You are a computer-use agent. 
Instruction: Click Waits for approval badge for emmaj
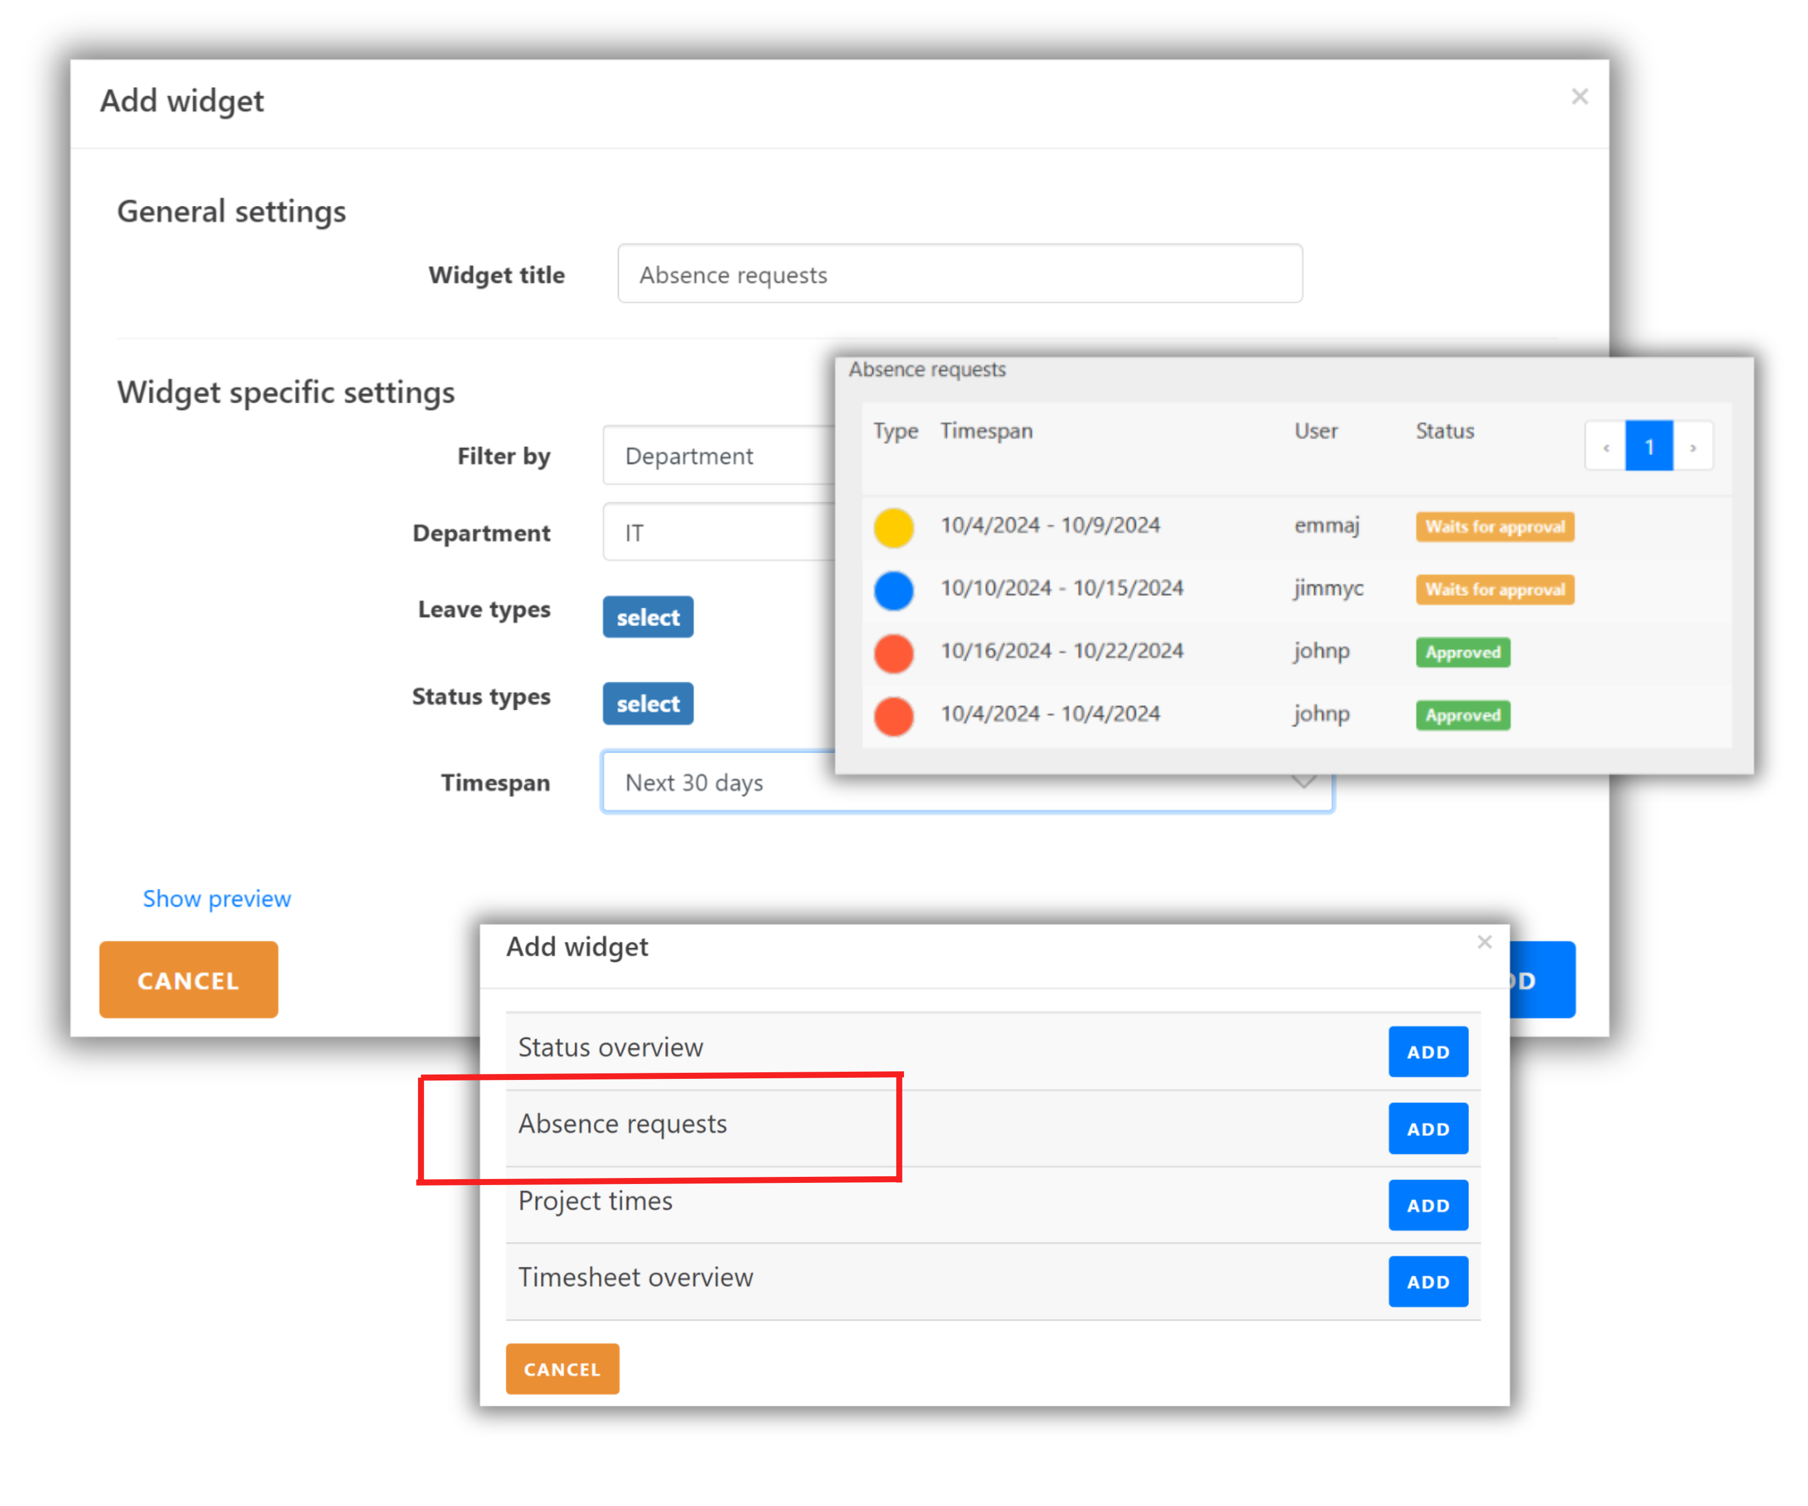[1495, 527]
